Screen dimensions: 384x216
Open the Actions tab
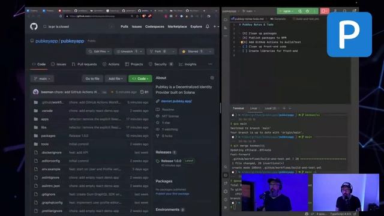point(111,64)
